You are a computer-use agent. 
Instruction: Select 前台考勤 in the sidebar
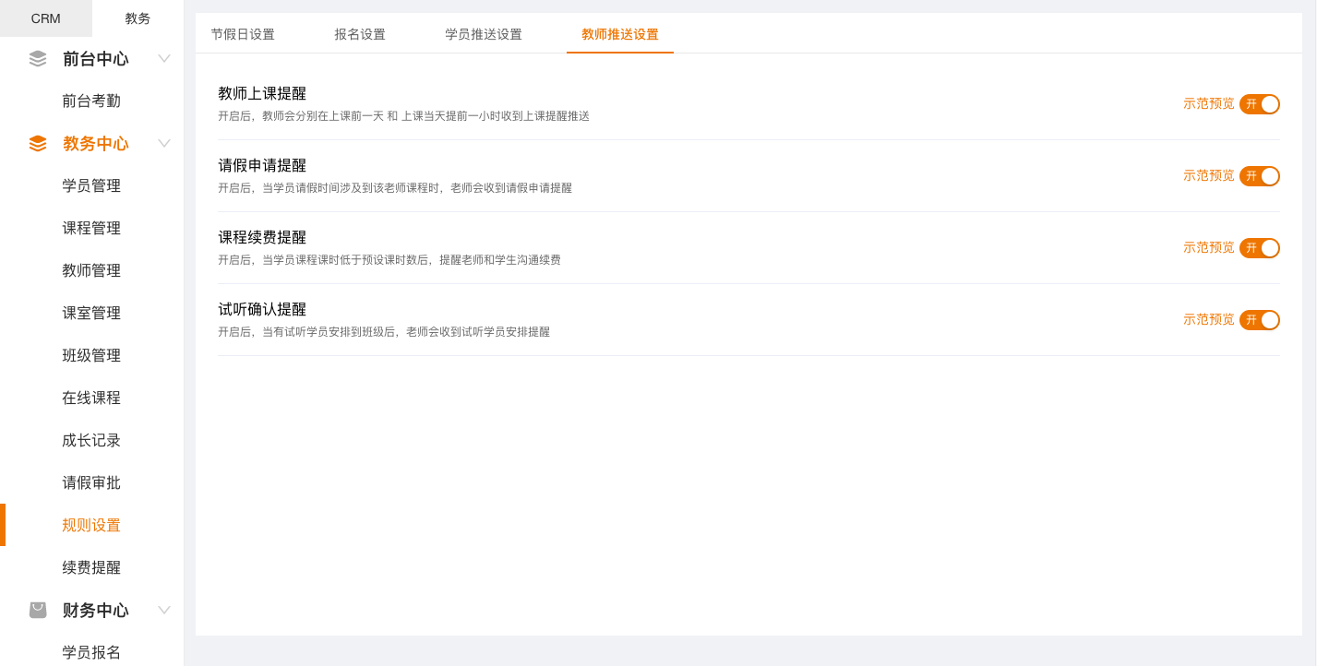(x=91, y=101)
